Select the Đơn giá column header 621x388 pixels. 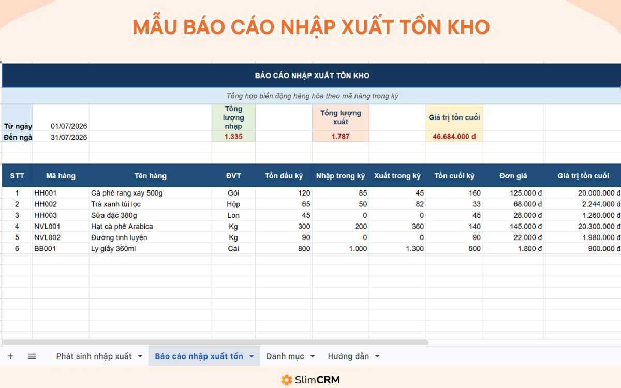513,176
